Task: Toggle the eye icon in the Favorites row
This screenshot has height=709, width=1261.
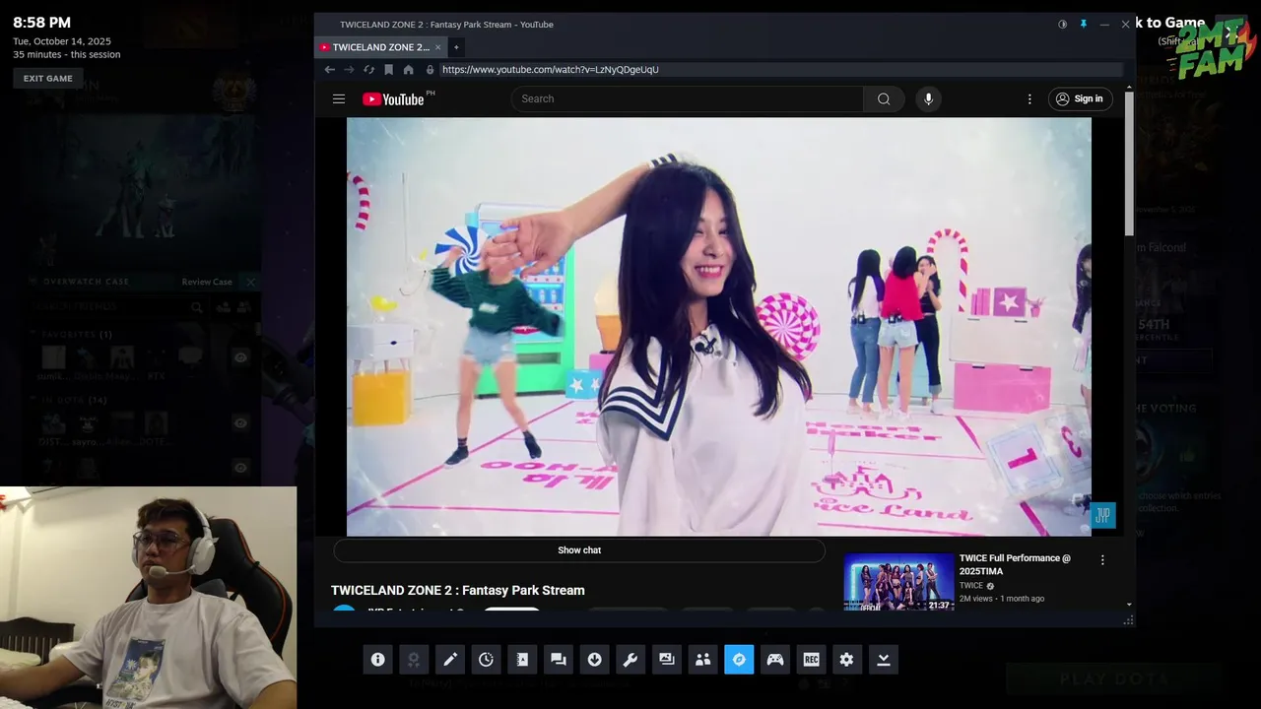Action: tap(240, 357)
